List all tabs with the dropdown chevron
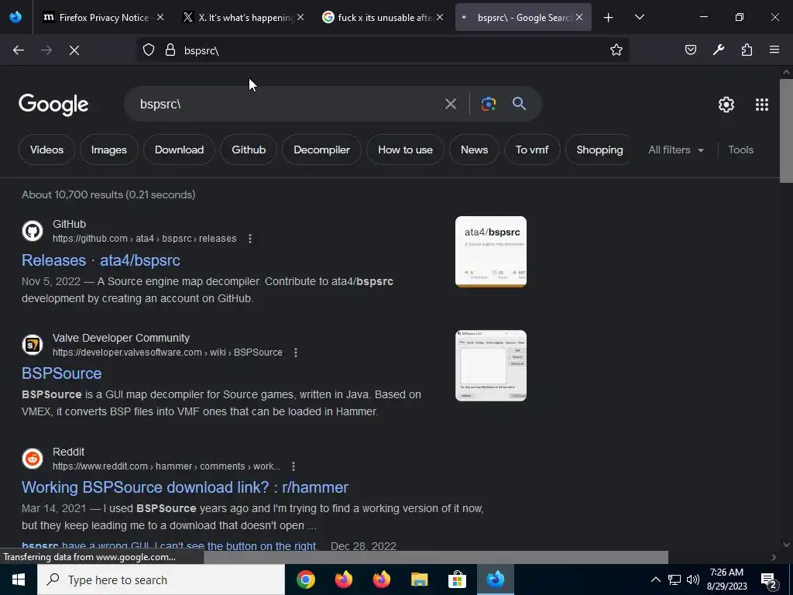The image size is (793, 595). 639,18
